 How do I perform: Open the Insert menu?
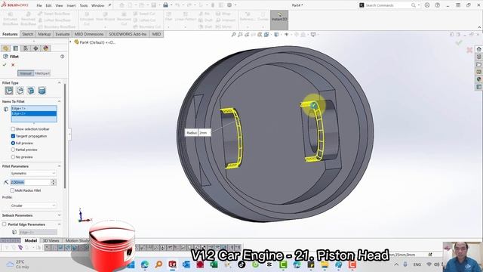(x=71, y=5)
